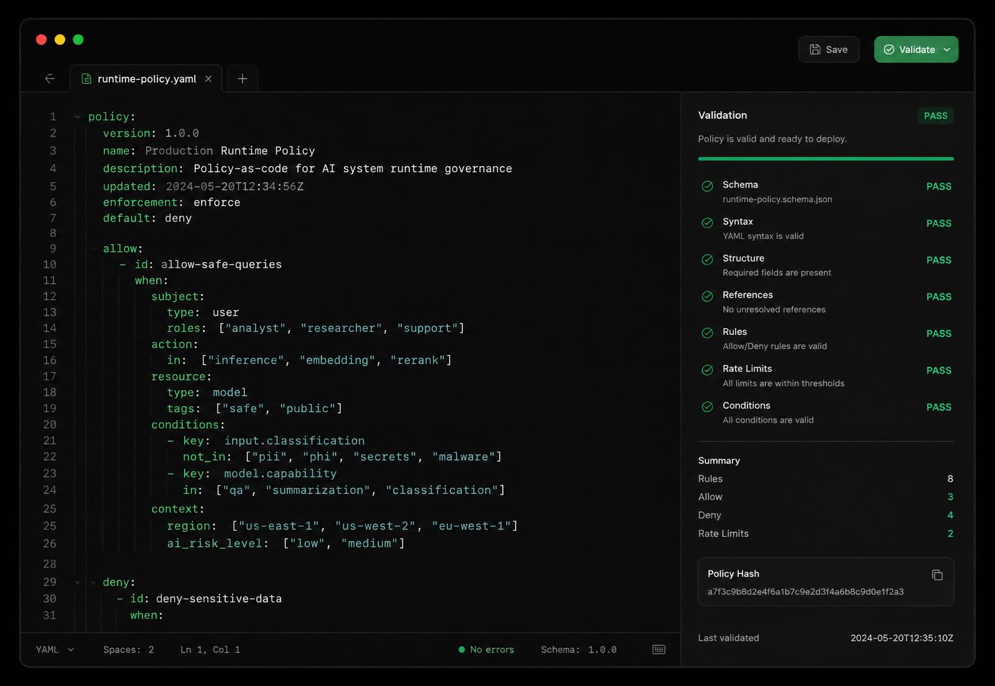Click the Save button
Screen dimensions: 995x686
[x=828, y=50]
